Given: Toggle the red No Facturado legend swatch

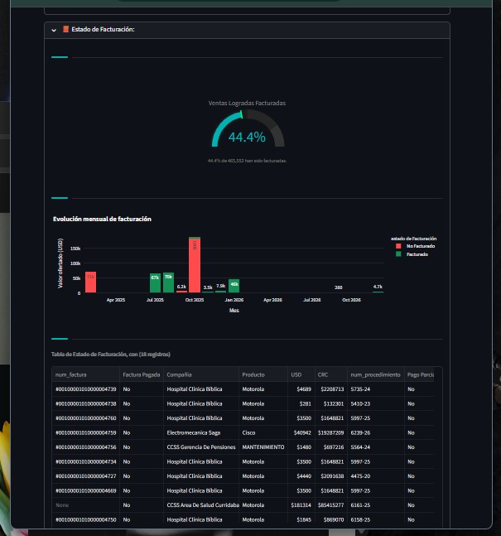Looking at the screenshot, I should [398, 246].
